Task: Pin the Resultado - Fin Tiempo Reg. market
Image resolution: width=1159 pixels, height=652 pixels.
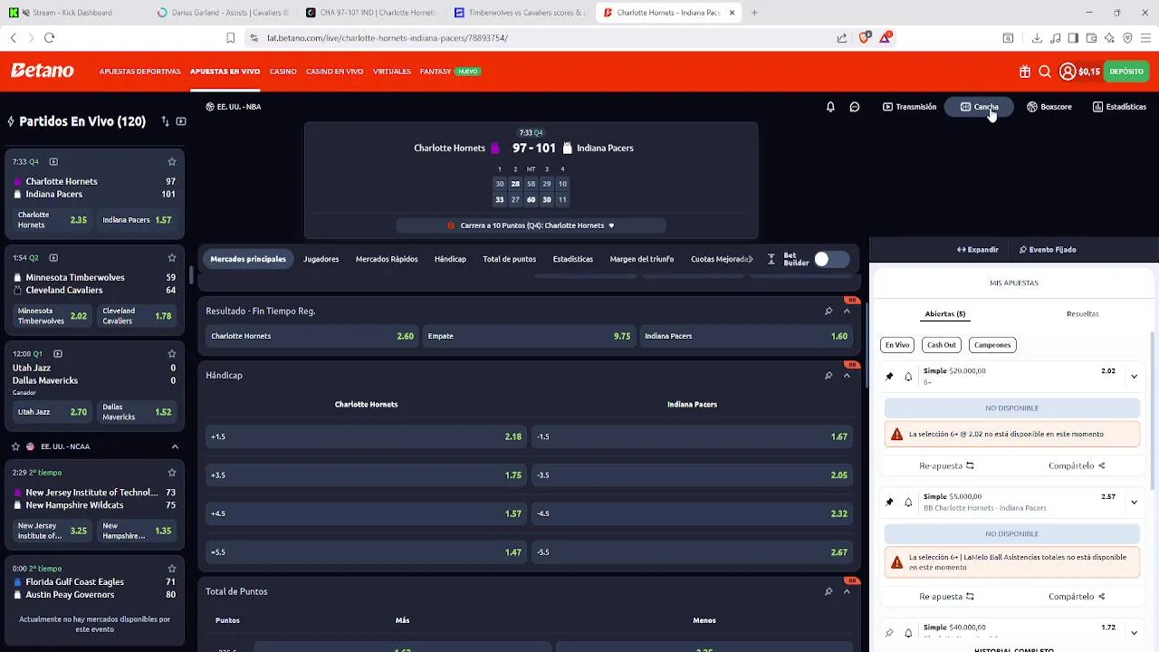Action: (x=829, y=312)
